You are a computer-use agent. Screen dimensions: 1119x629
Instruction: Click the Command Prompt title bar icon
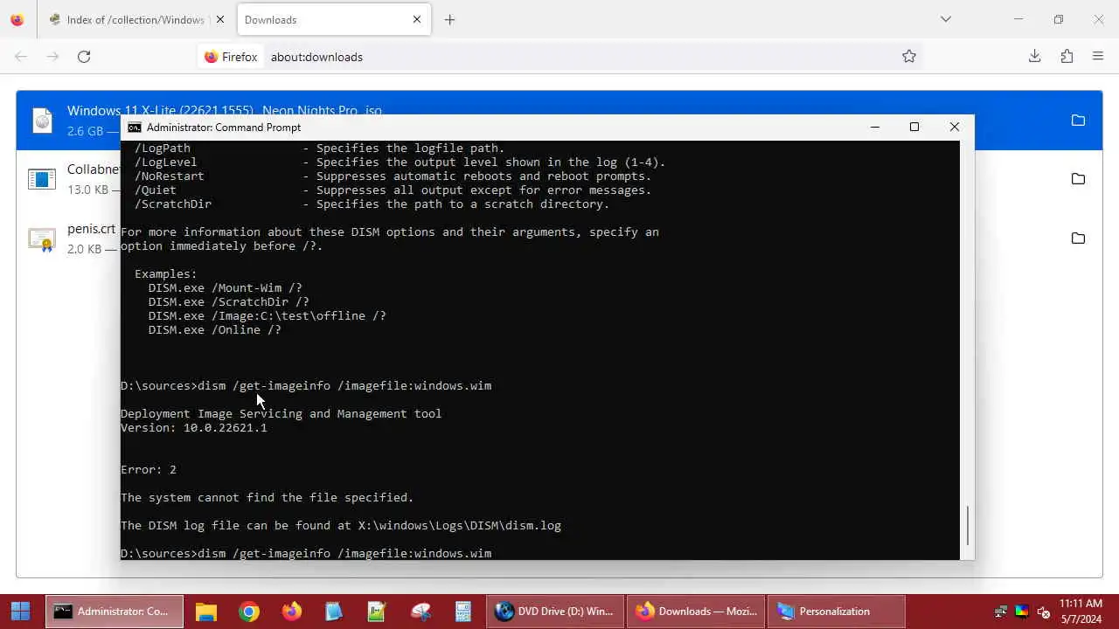click(135, 128)
